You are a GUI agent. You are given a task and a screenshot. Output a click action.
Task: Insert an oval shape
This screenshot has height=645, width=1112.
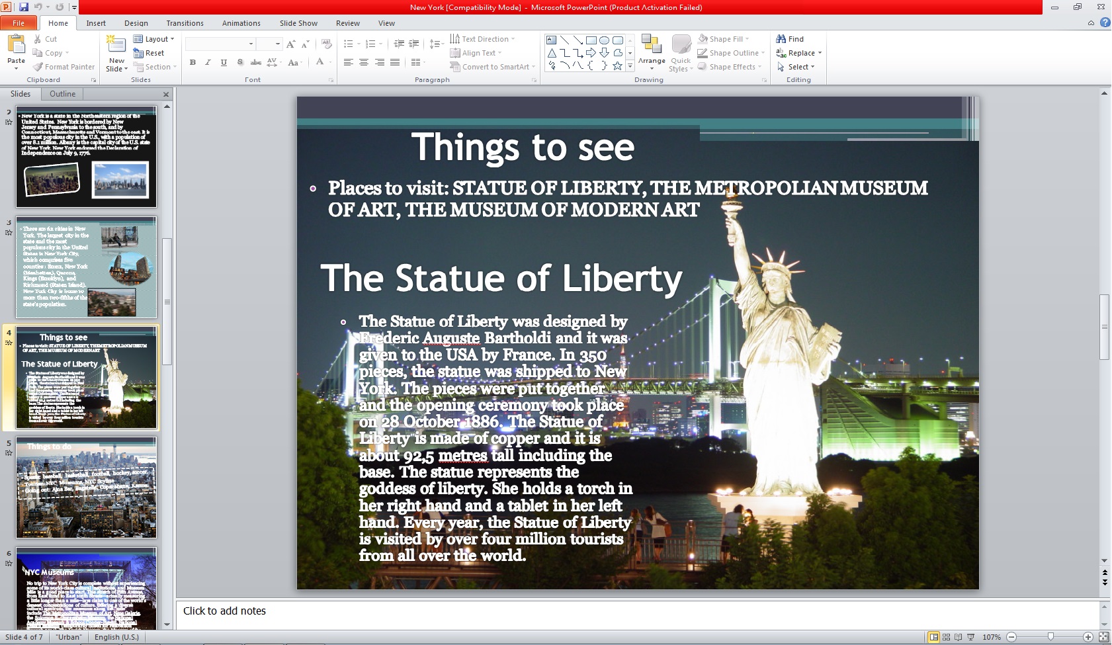pyautogui.click(x=605, y=40)
